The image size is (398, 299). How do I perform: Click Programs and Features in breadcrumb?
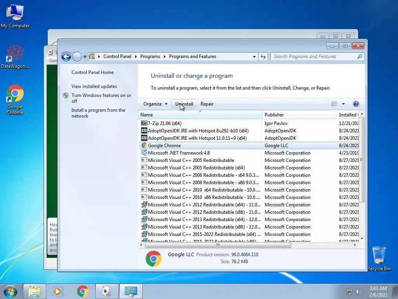192,56
